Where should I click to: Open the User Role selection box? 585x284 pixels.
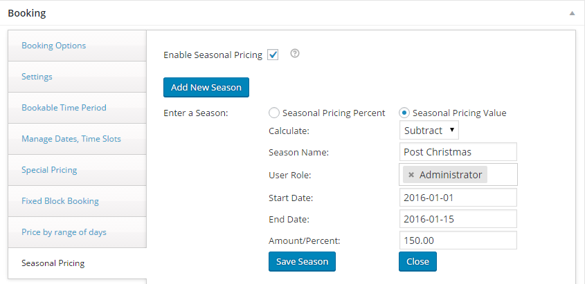[x=458, y=175]
